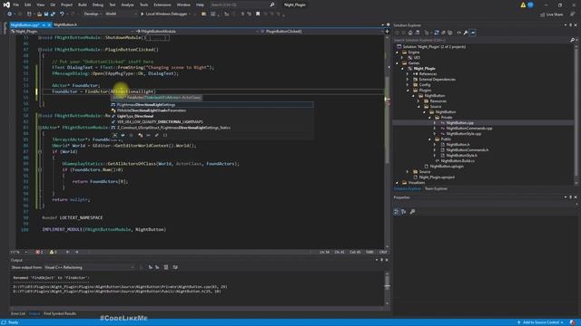Open the Edit menu

28,5
